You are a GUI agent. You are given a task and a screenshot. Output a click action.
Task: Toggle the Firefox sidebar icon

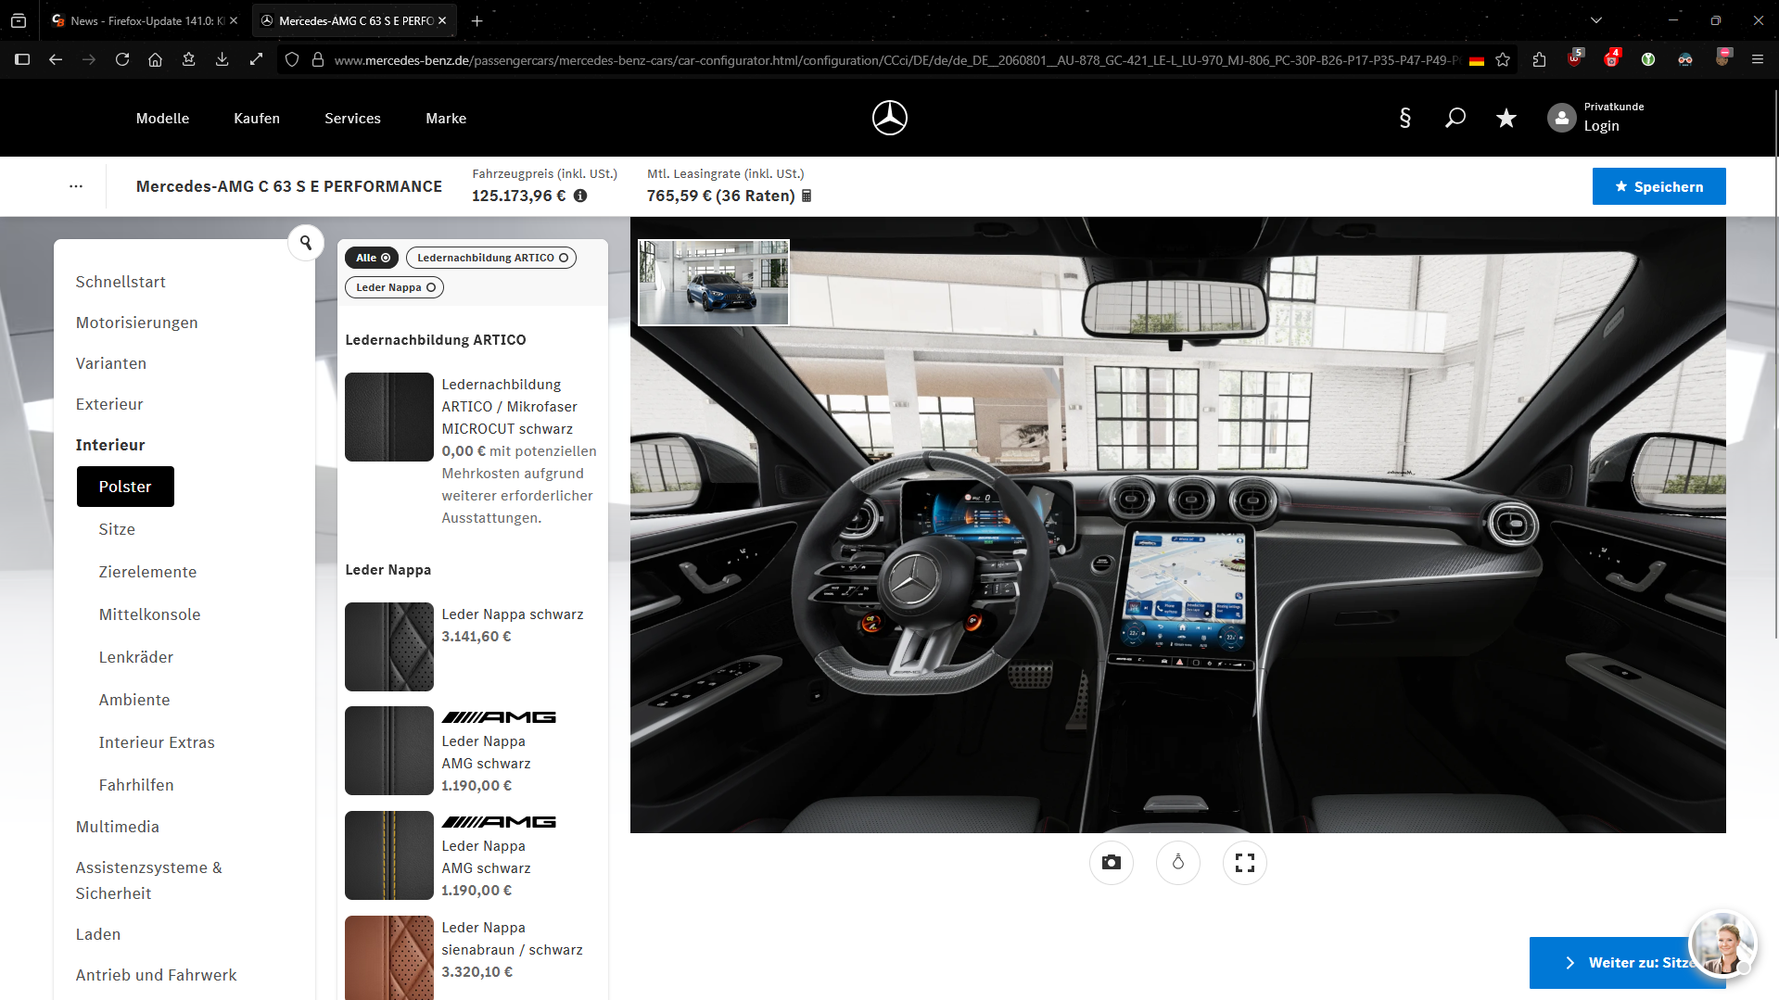(22, 59)
